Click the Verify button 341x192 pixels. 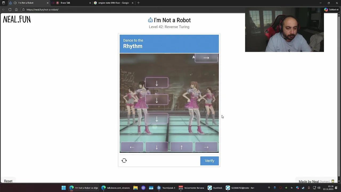(x=209, y=161)
